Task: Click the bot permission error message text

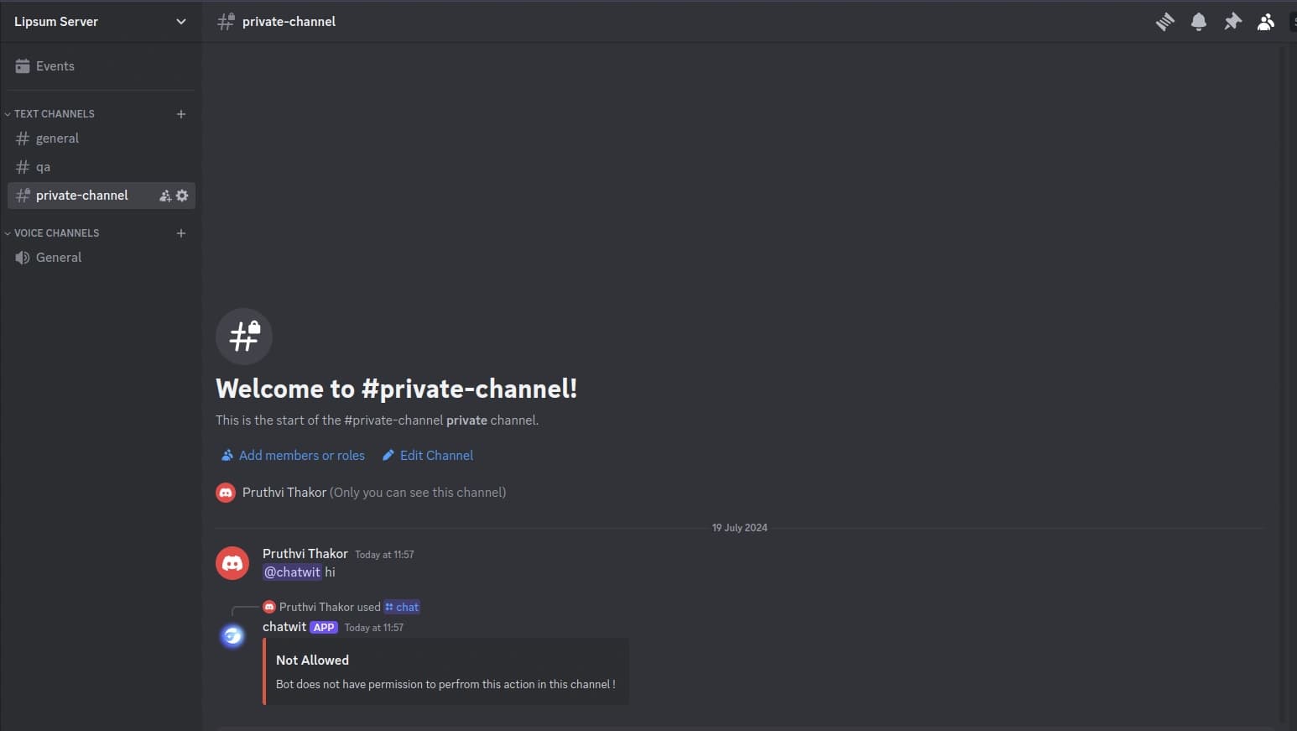Action: pos(445,685)
